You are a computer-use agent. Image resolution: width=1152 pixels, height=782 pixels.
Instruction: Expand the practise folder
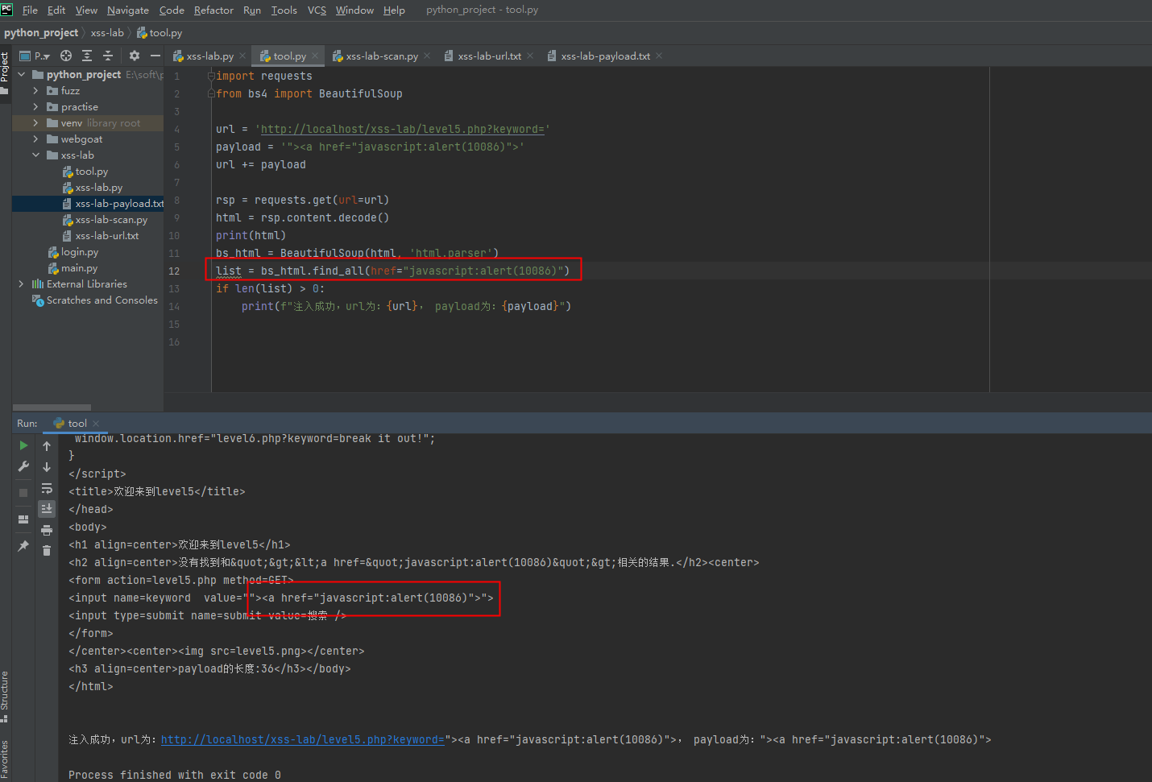[x=35, y=107]
